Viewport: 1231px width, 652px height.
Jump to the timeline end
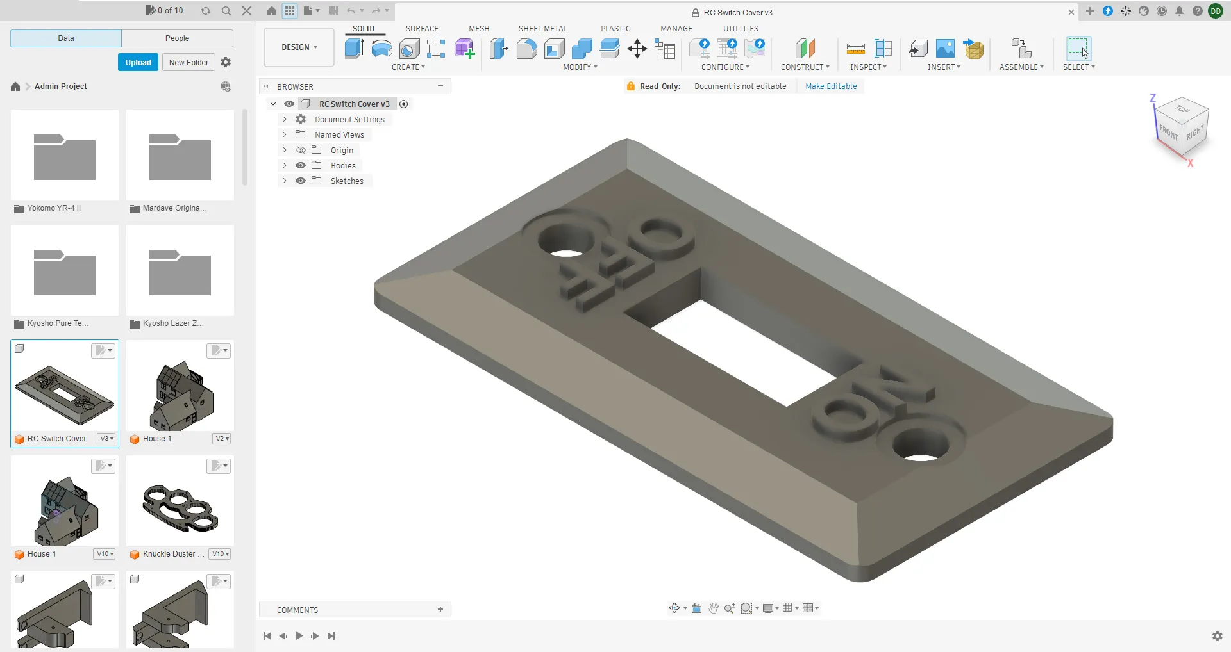[331, 636]
